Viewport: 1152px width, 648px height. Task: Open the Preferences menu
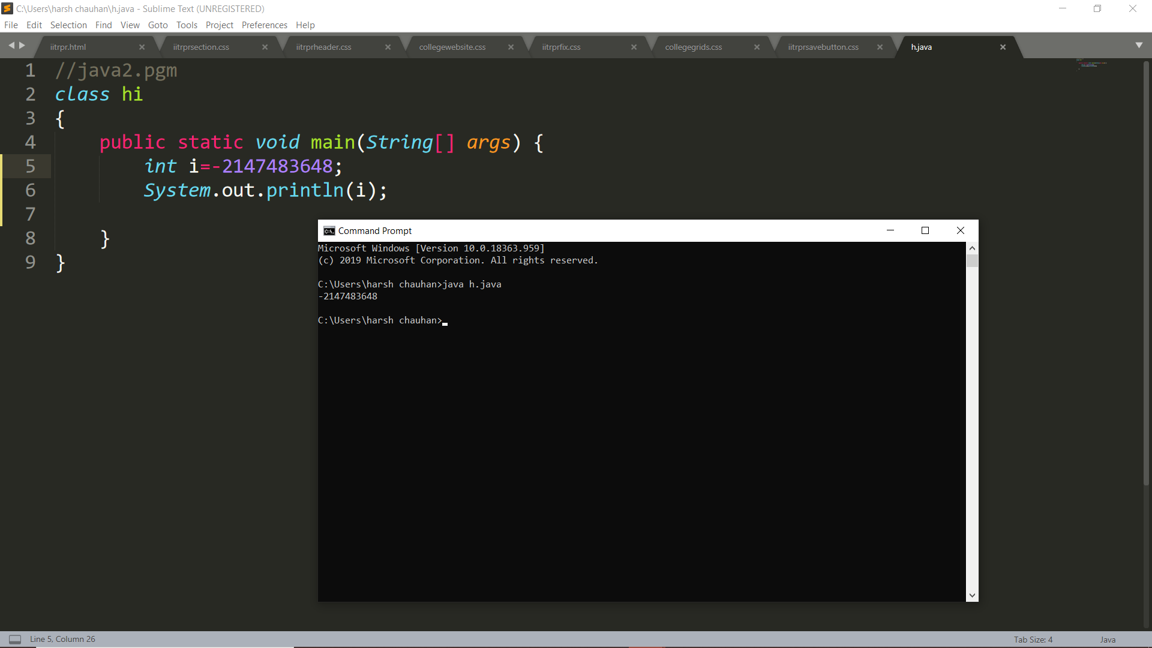[x=264, y=25]
